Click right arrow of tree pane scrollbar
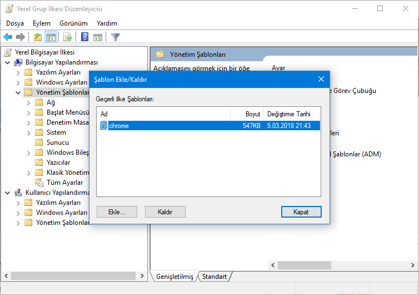The image size is (419, 295). tap(142, 276)
